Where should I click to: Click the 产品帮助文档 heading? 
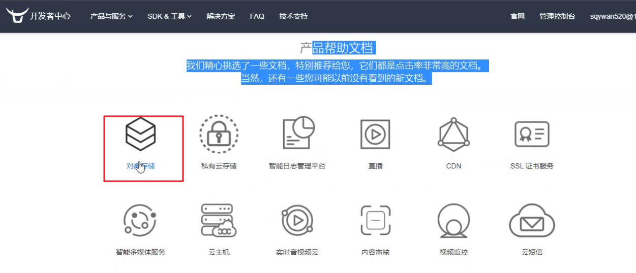338,48
